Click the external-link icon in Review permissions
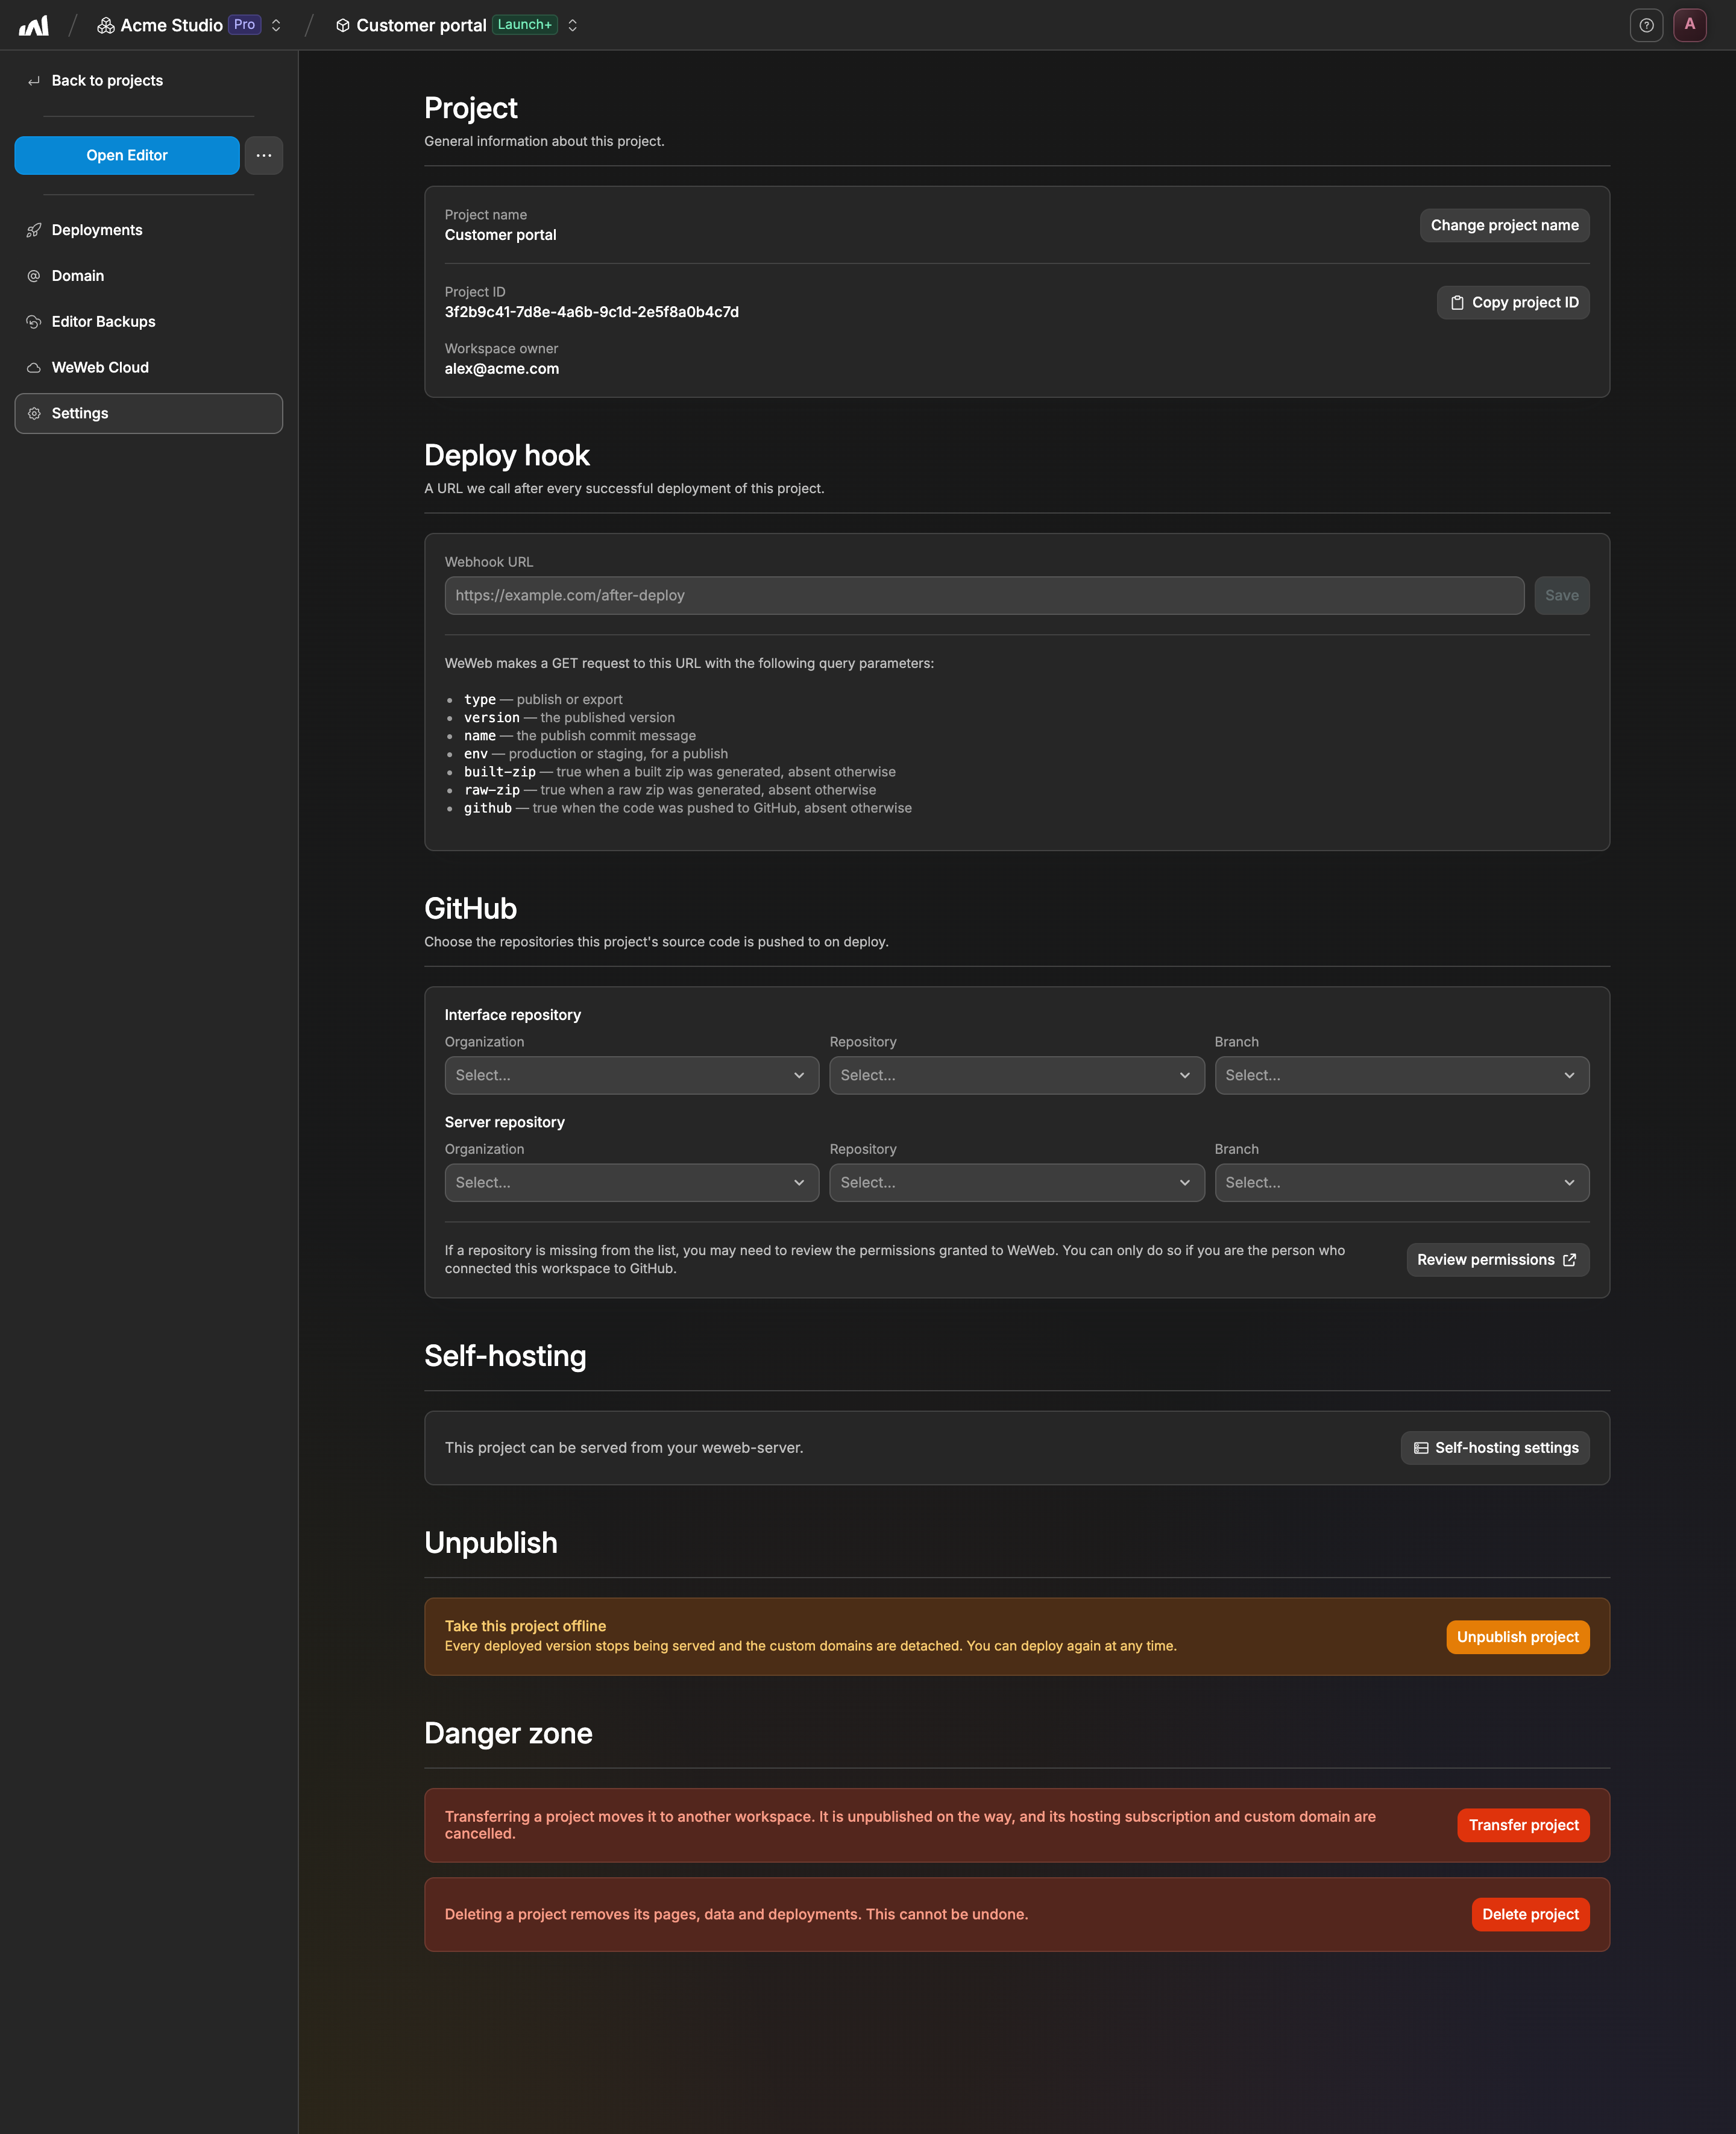This screenshot has height=2134, width=1736. pyautogui.click(x=1569, y=1260)
